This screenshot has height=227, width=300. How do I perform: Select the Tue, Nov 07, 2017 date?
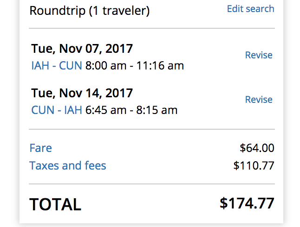(x=82, y=49)
